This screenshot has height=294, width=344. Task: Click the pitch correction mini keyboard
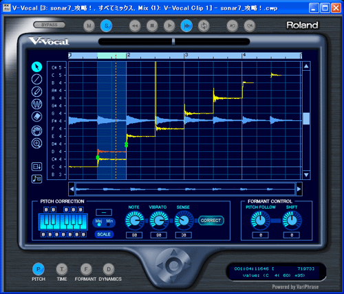(63, 222)
